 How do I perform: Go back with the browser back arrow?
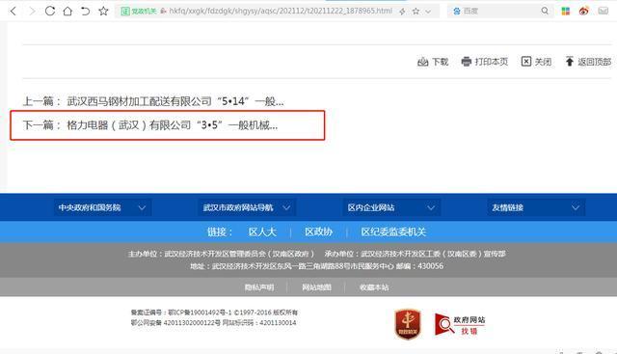tap(13, 11)
